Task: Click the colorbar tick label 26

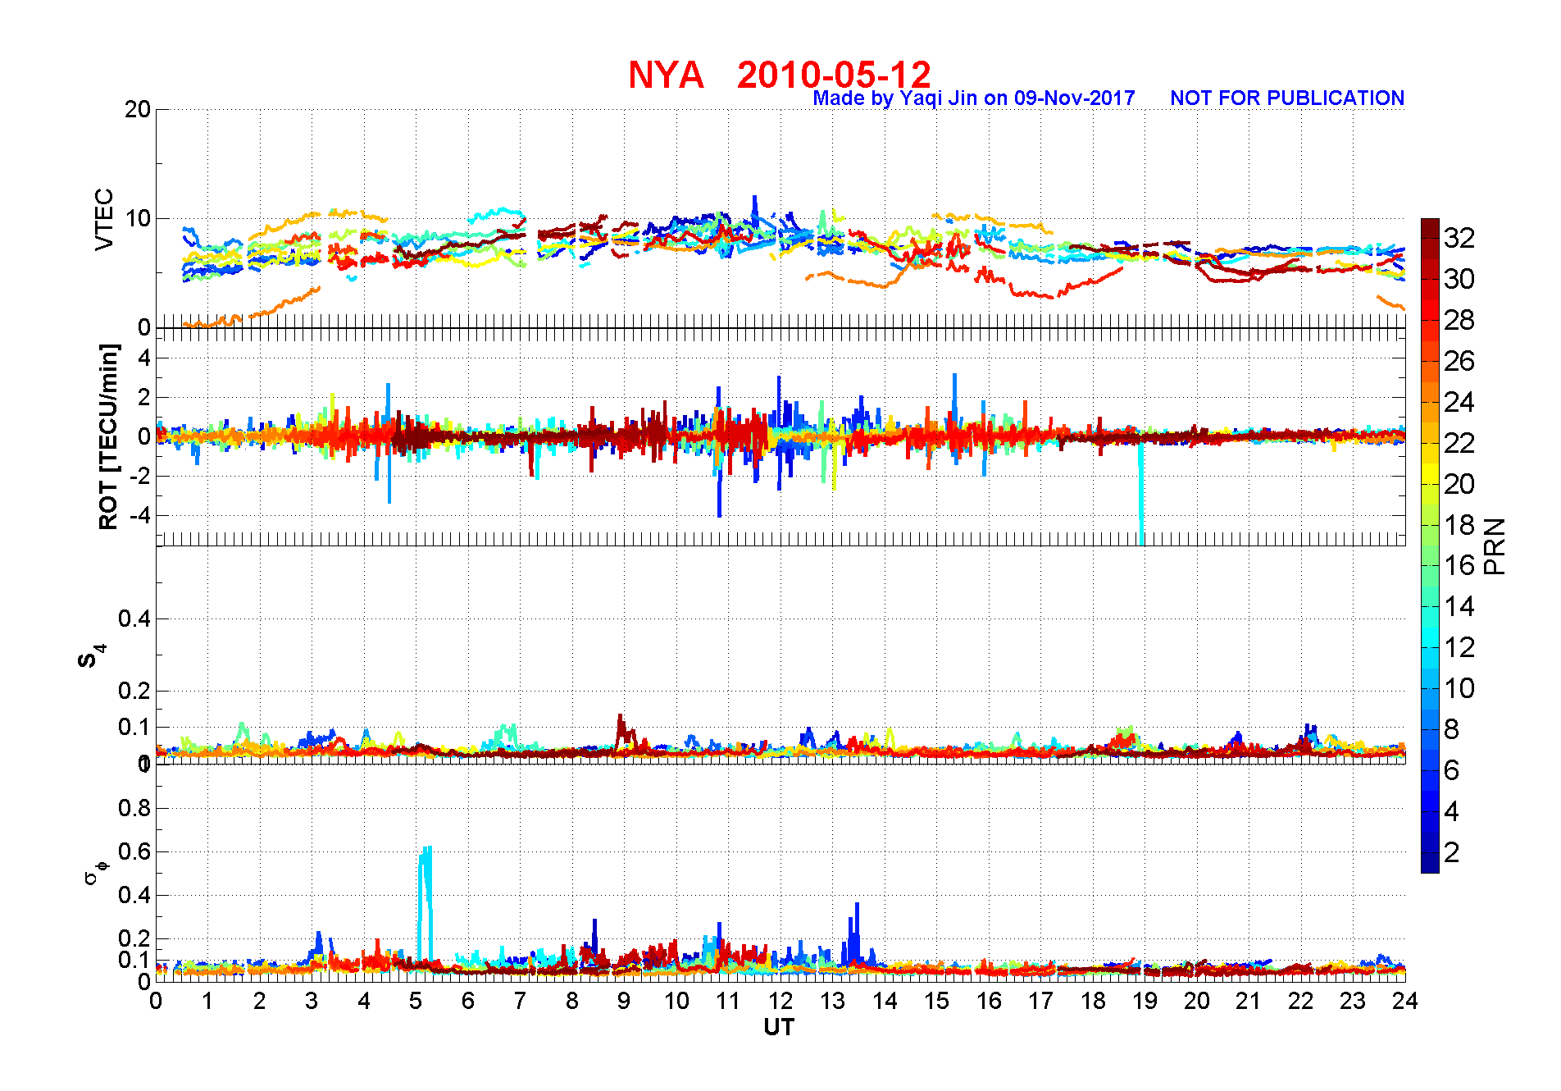Action: (1459, 361)
